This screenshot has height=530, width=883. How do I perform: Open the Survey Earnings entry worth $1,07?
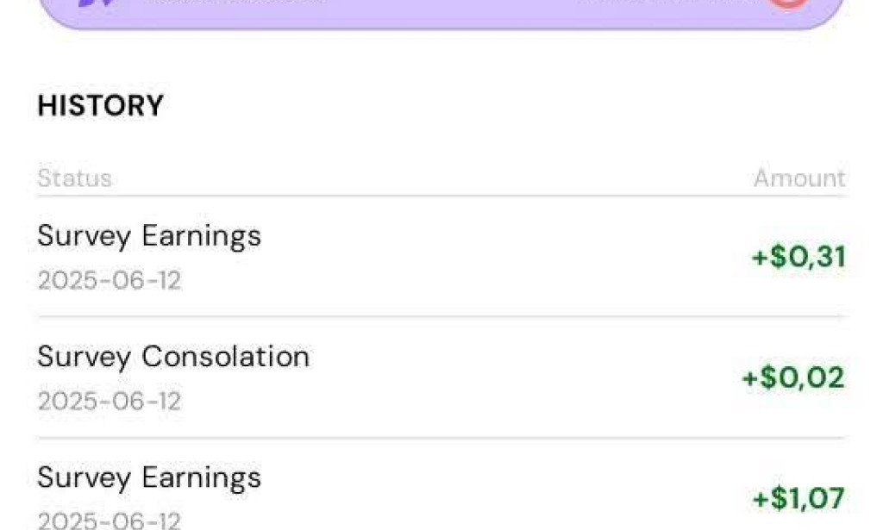149,477
